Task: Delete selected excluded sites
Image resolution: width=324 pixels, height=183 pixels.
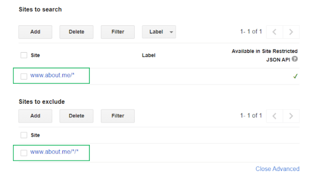Action: 76,116
